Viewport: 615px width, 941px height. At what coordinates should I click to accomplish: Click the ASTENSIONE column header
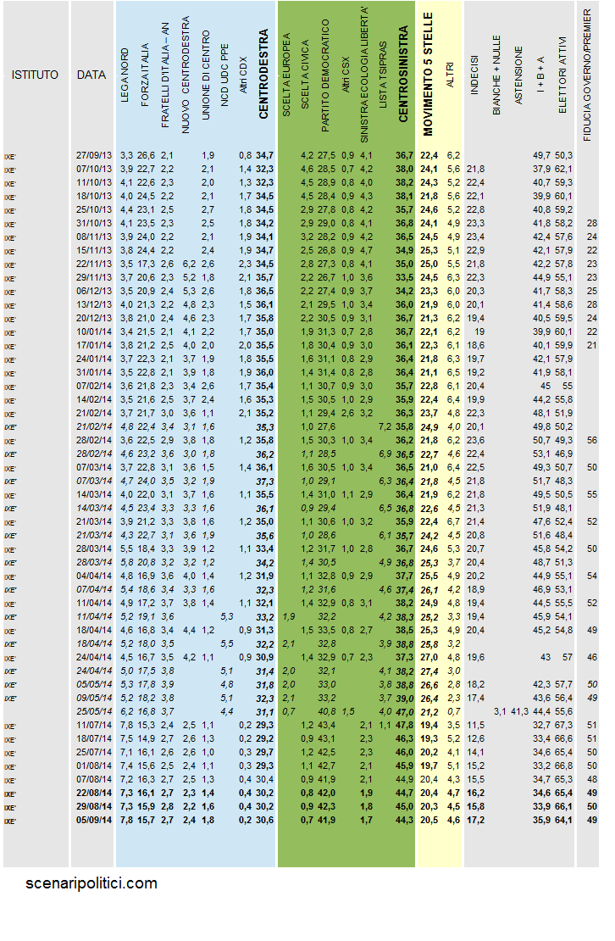[x=518, y=75]
